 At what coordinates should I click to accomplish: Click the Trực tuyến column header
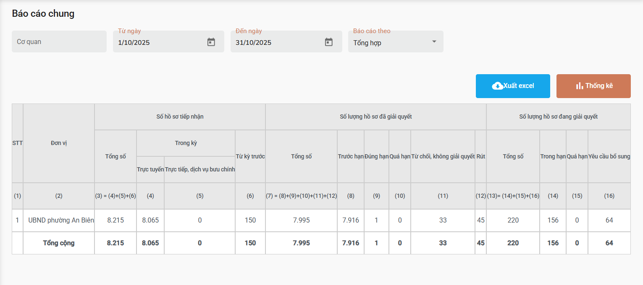click(150, 169)
